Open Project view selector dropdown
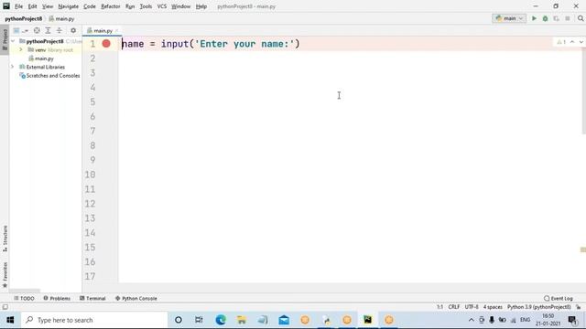 click(20, 30)
